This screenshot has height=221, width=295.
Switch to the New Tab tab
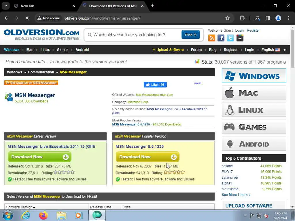point(45,6)
